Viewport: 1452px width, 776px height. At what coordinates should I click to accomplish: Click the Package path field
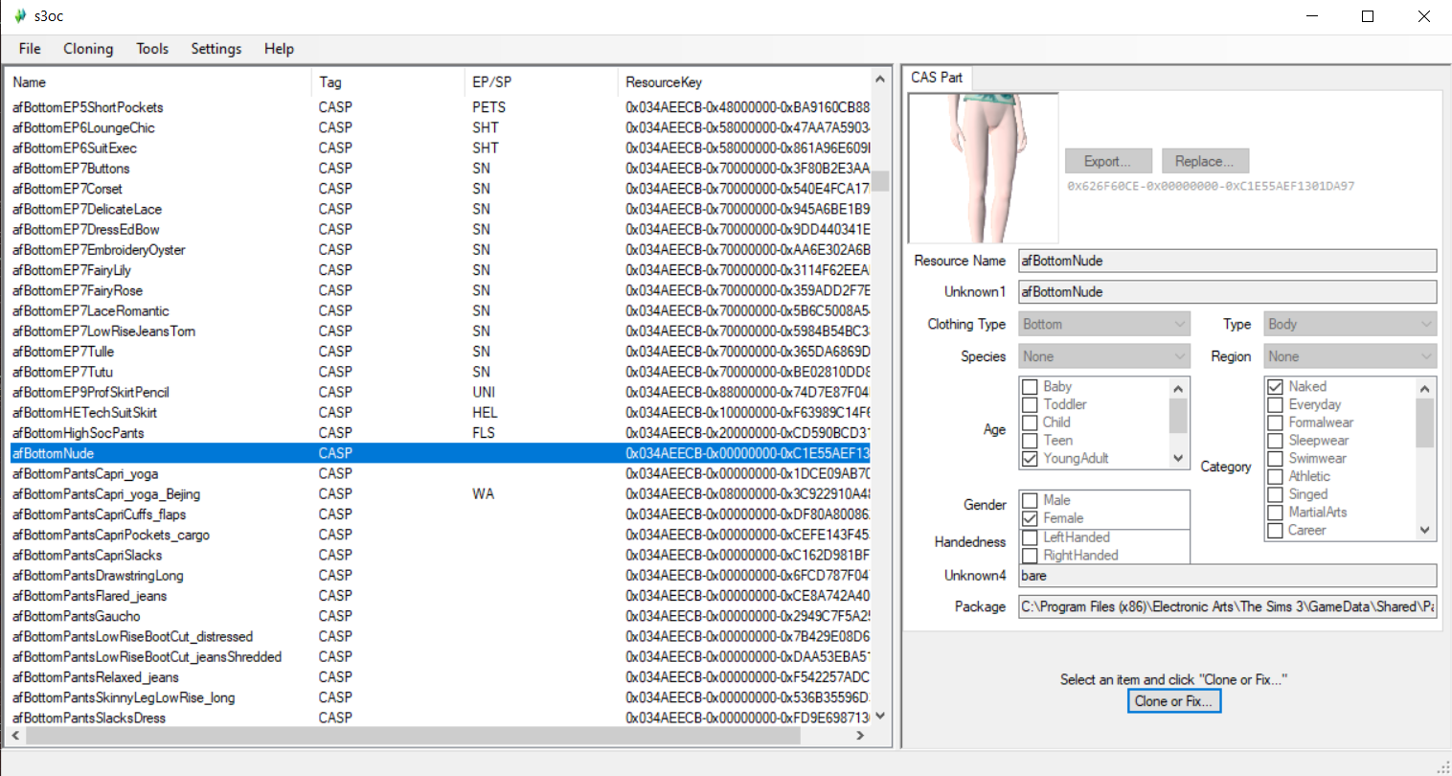tap(1227, 606)
